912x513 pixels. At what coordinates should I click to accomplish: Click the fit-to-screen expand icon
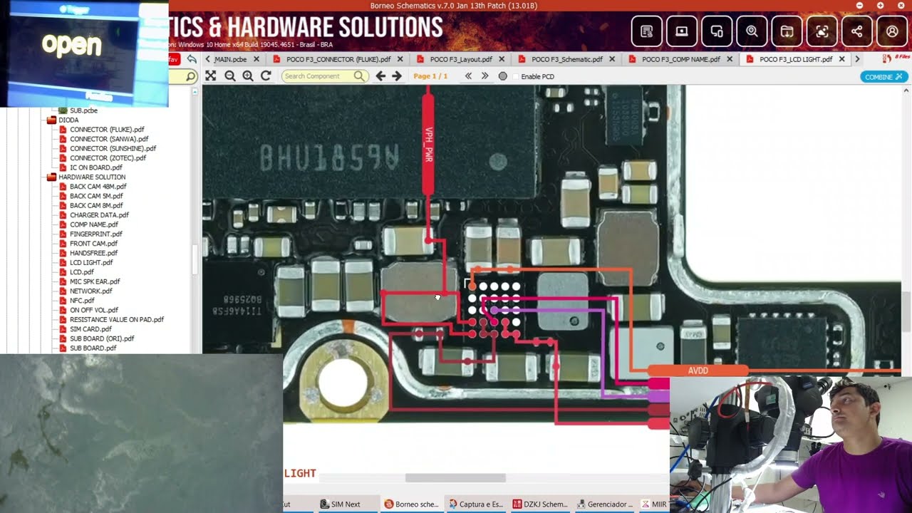pos(211,76)
